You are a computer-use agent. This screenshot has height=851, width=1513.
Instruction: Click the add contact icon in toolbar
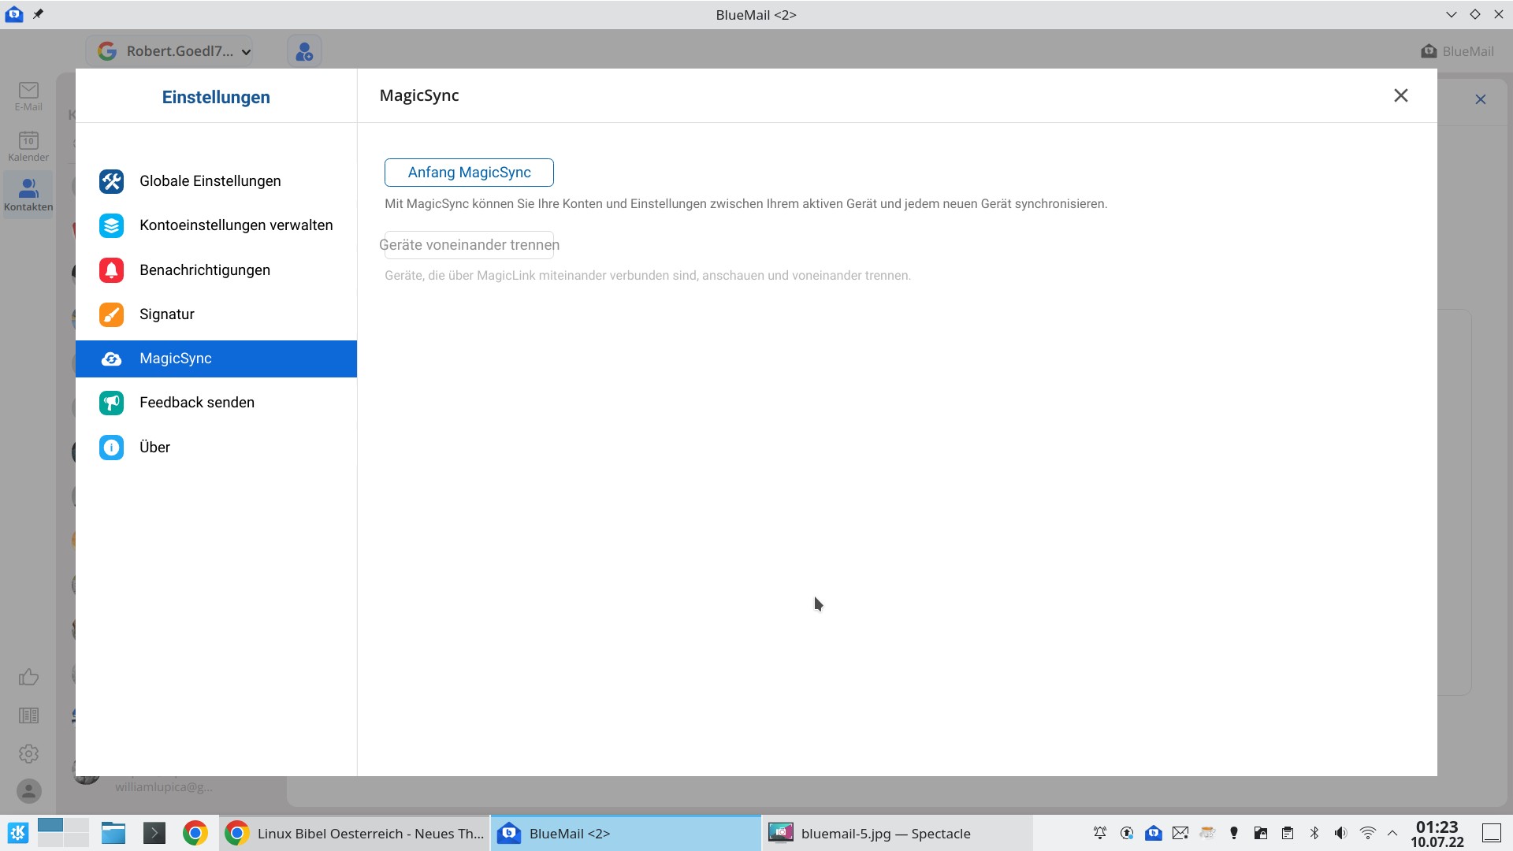click(304, 51)
